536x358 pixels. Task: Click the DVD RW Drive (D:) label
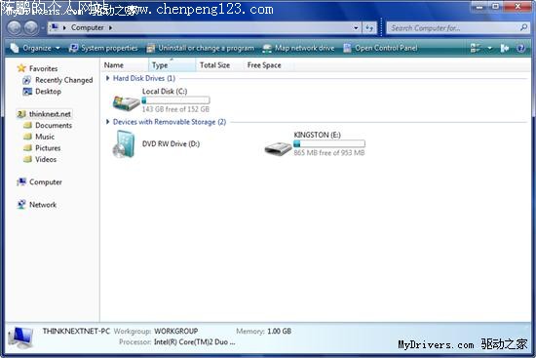[171, 143]
